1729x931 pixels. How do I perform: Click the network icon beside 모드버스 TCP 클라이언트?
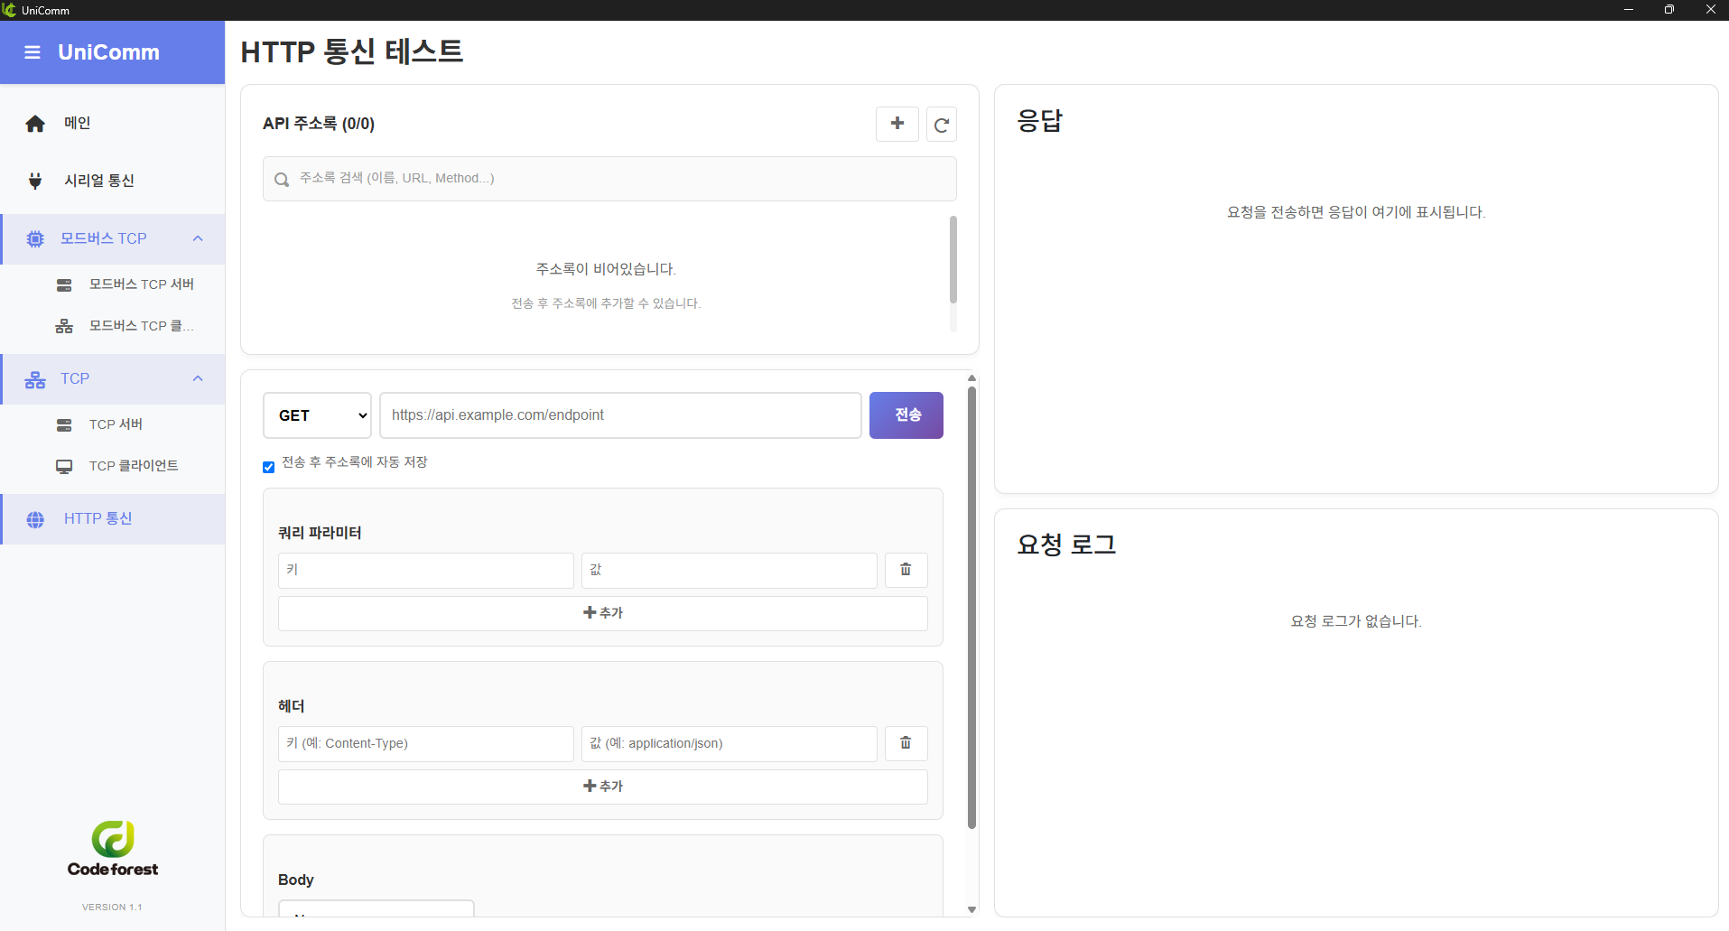click(x=64, y=327)
